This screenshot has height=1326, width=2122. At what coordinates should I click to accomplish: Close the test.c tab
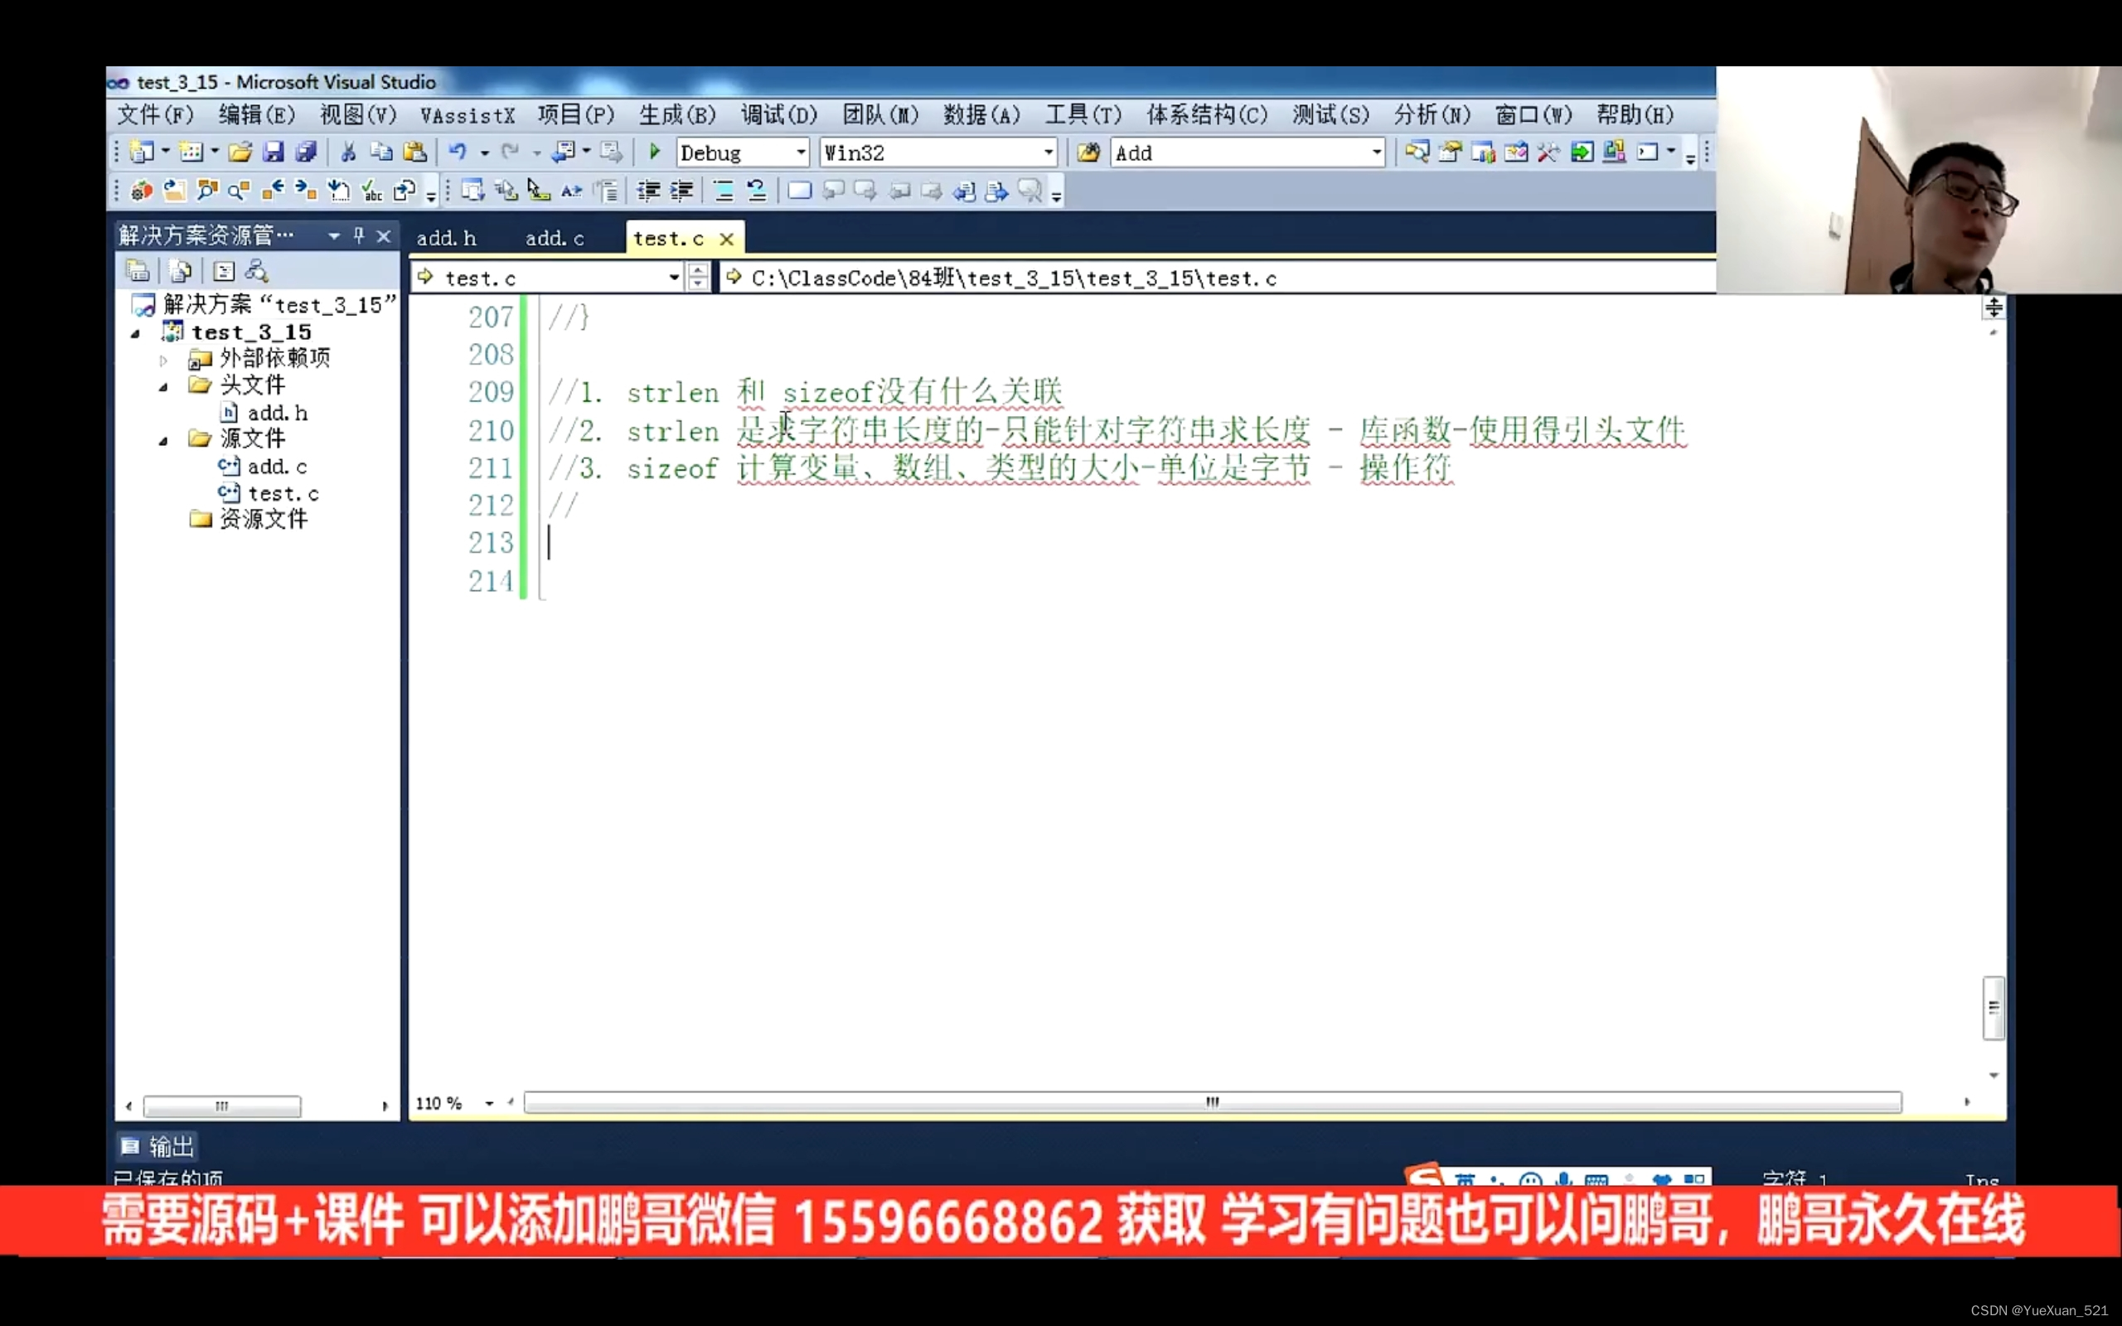(x=727, y=239)
